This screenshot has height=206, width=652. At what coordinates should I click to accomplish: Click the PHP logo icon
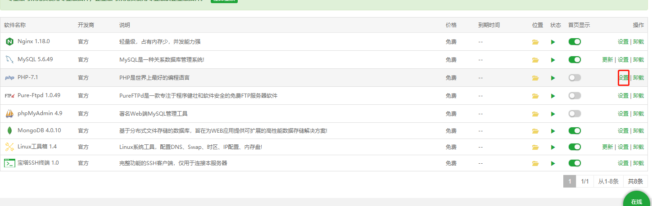click(x=9, y=78)
